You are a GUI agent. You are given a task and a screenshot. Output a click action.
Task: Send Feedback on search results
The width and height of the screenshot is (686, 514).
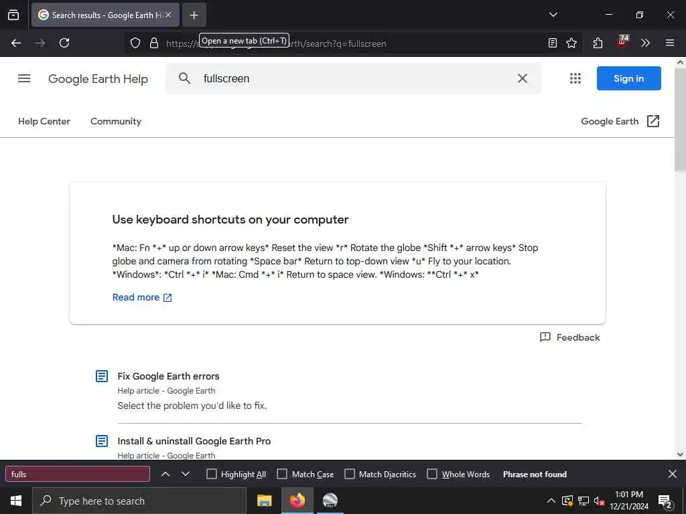coord(570,337)
